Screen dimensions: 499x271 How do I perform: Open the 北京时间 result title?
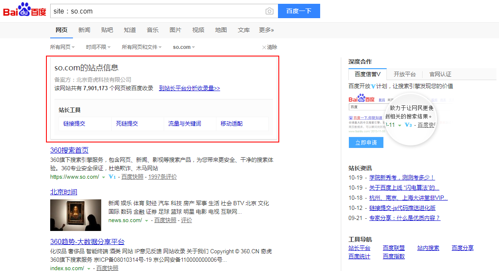64,192
